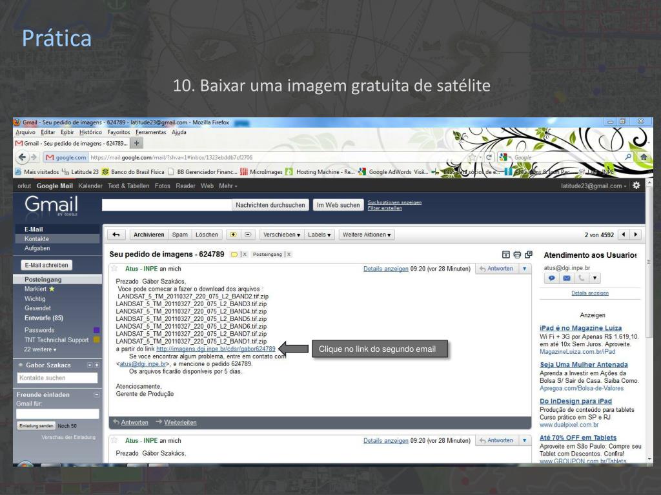Return to inbox with the back-arrow button
The image size is (661, 495).
(x=116, y=235)
